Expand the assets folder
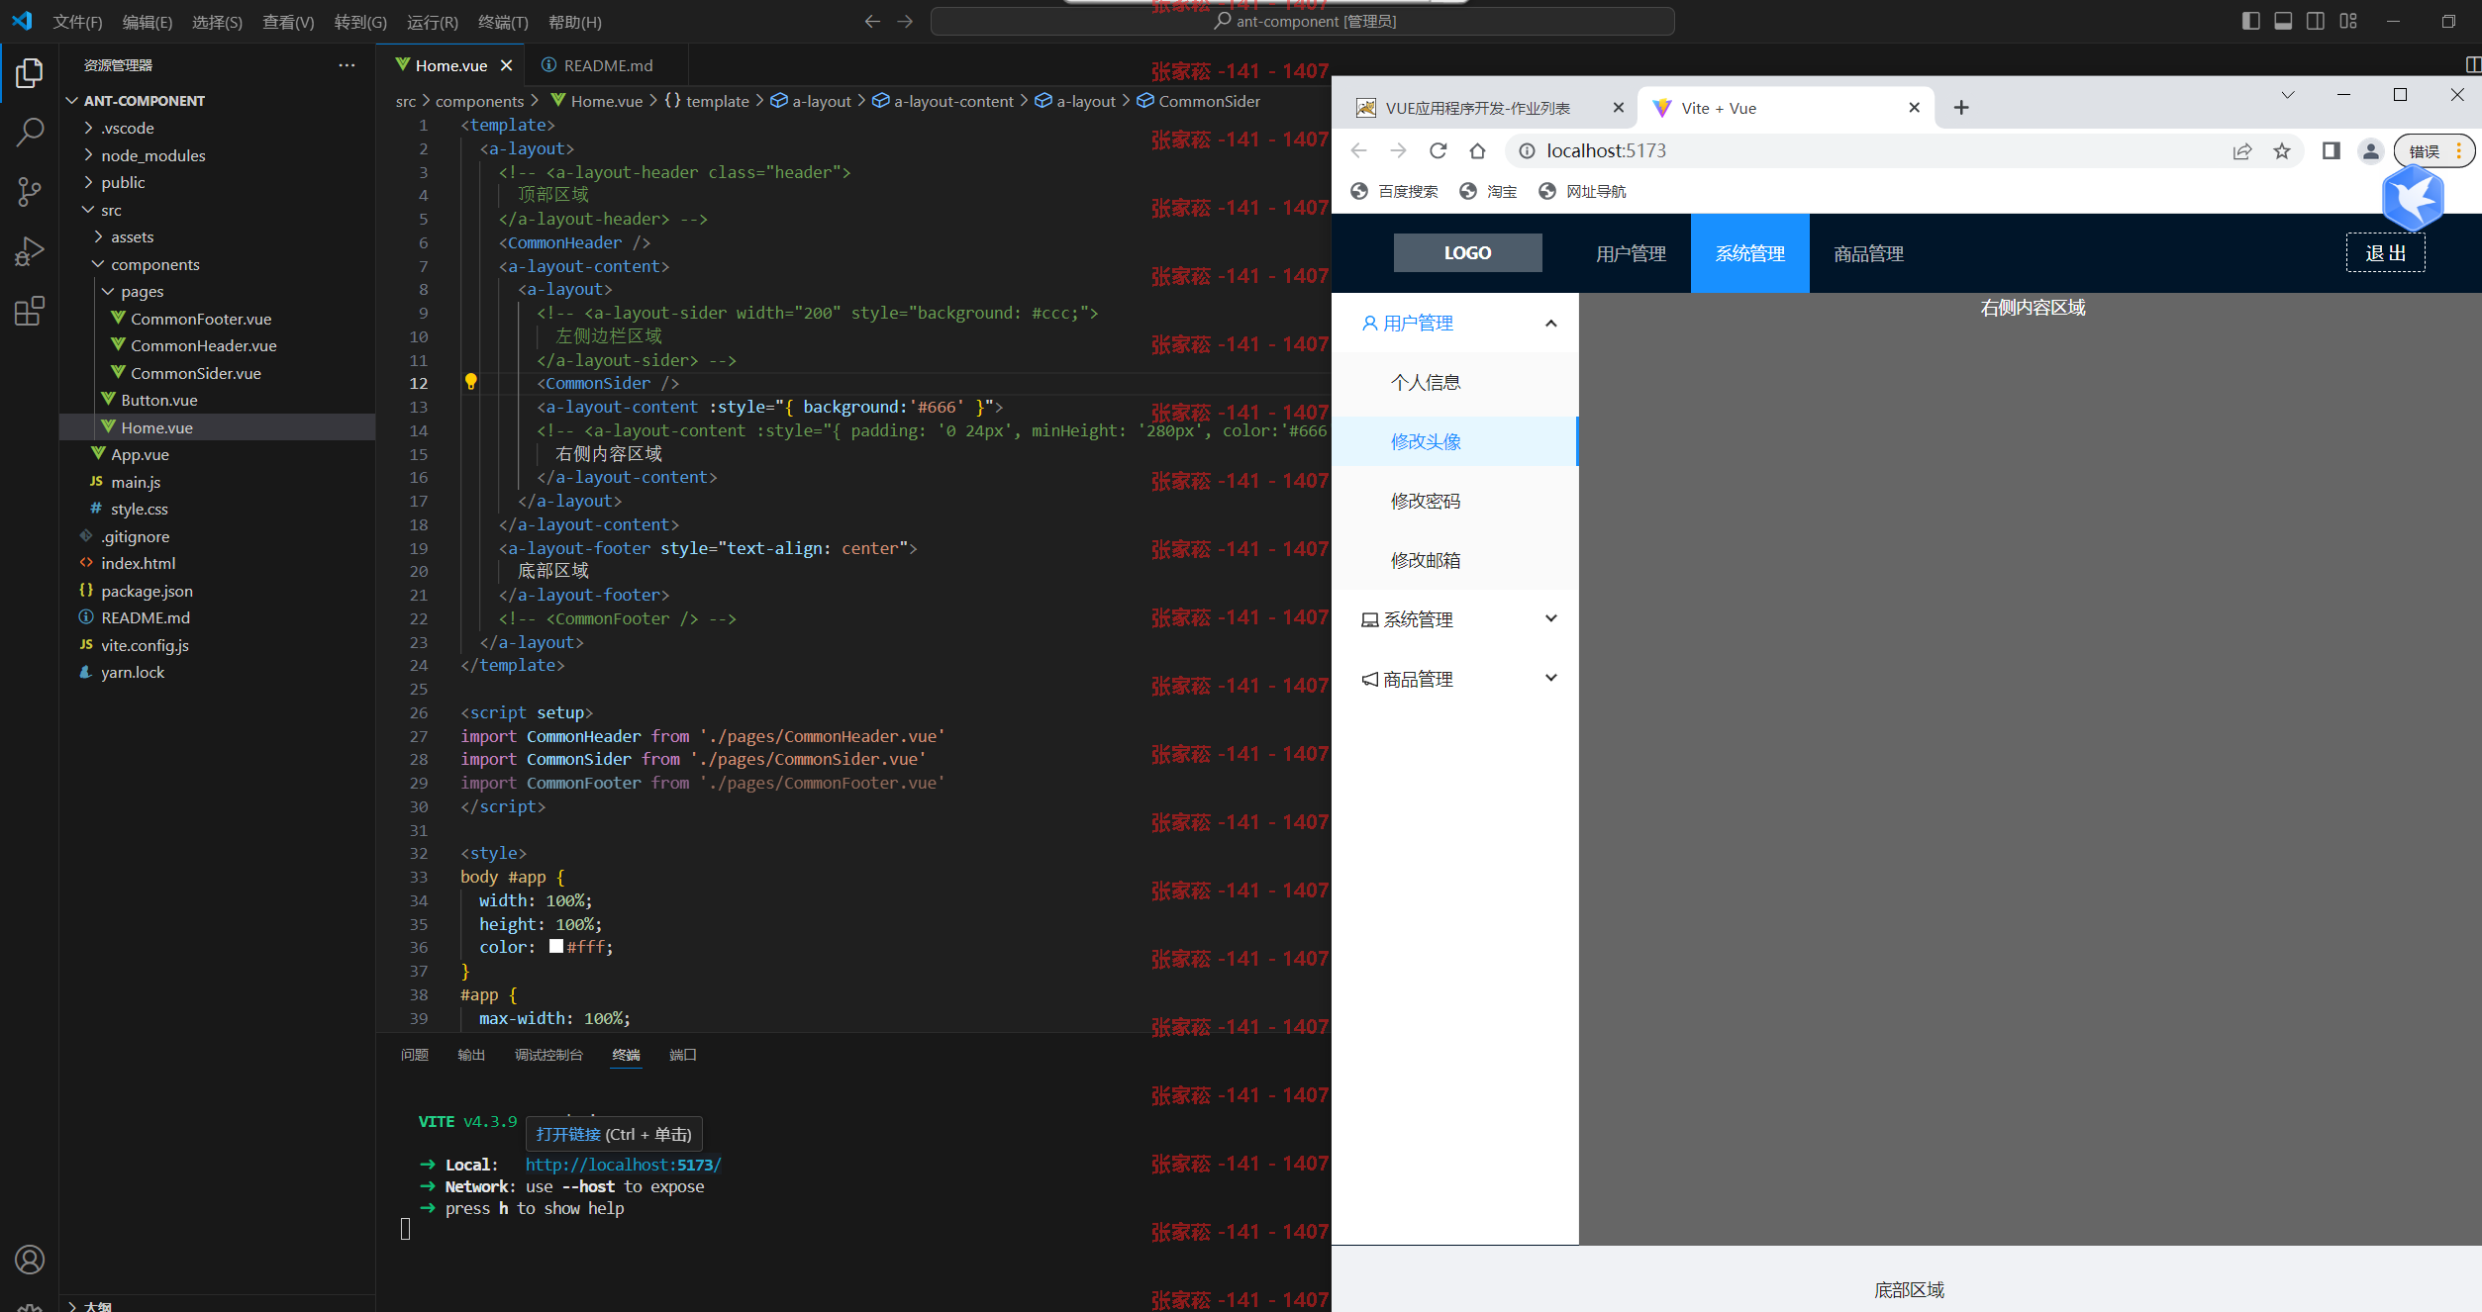This screenshot has width=2482, height=1312. 99,236
